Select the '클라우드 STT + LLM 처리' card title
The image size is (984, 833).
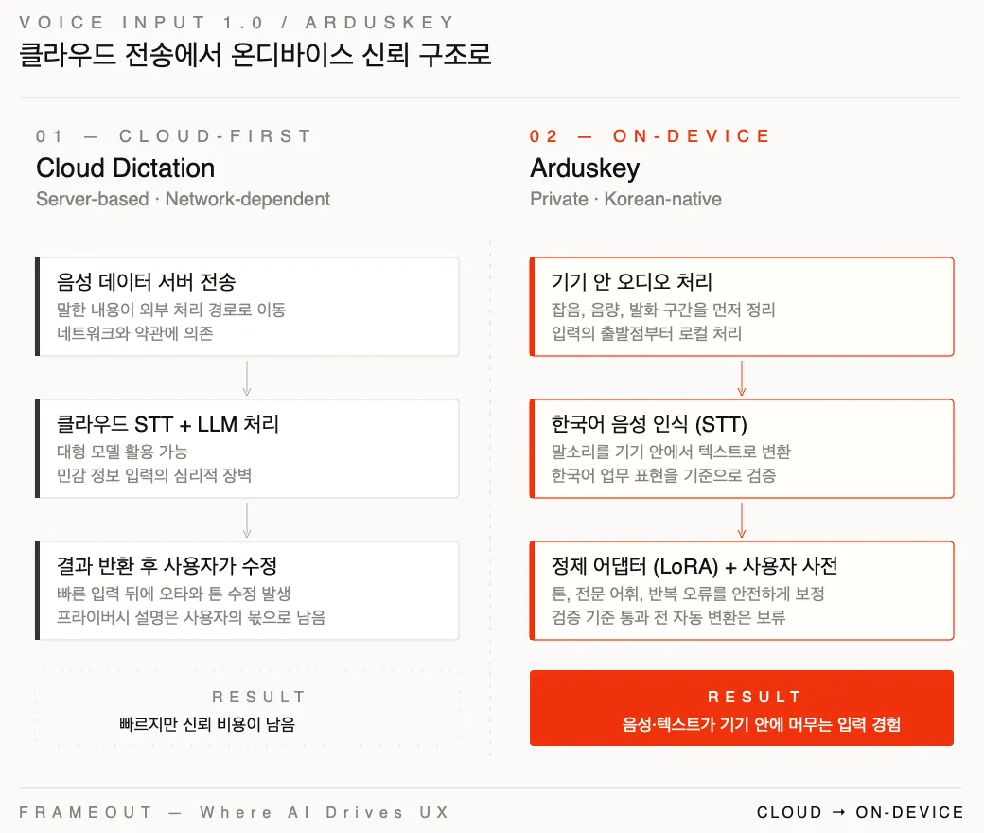click(167, 424)
